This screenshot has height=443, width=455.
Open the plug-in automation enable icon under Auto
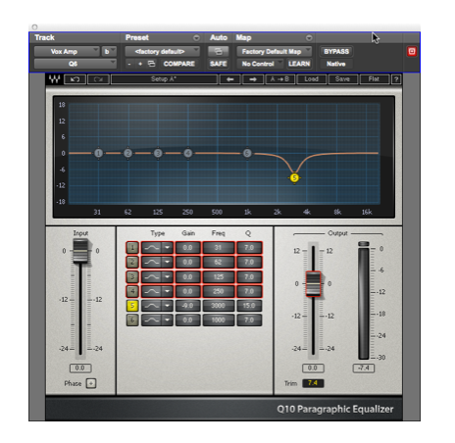coord(219,51)
